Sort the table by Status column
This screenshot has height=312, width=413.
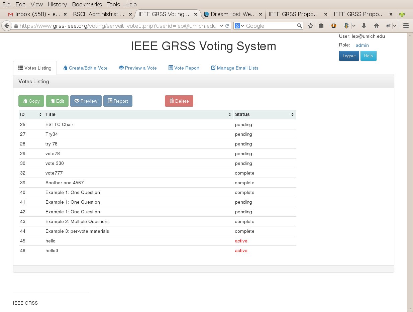tap(265, 114)
